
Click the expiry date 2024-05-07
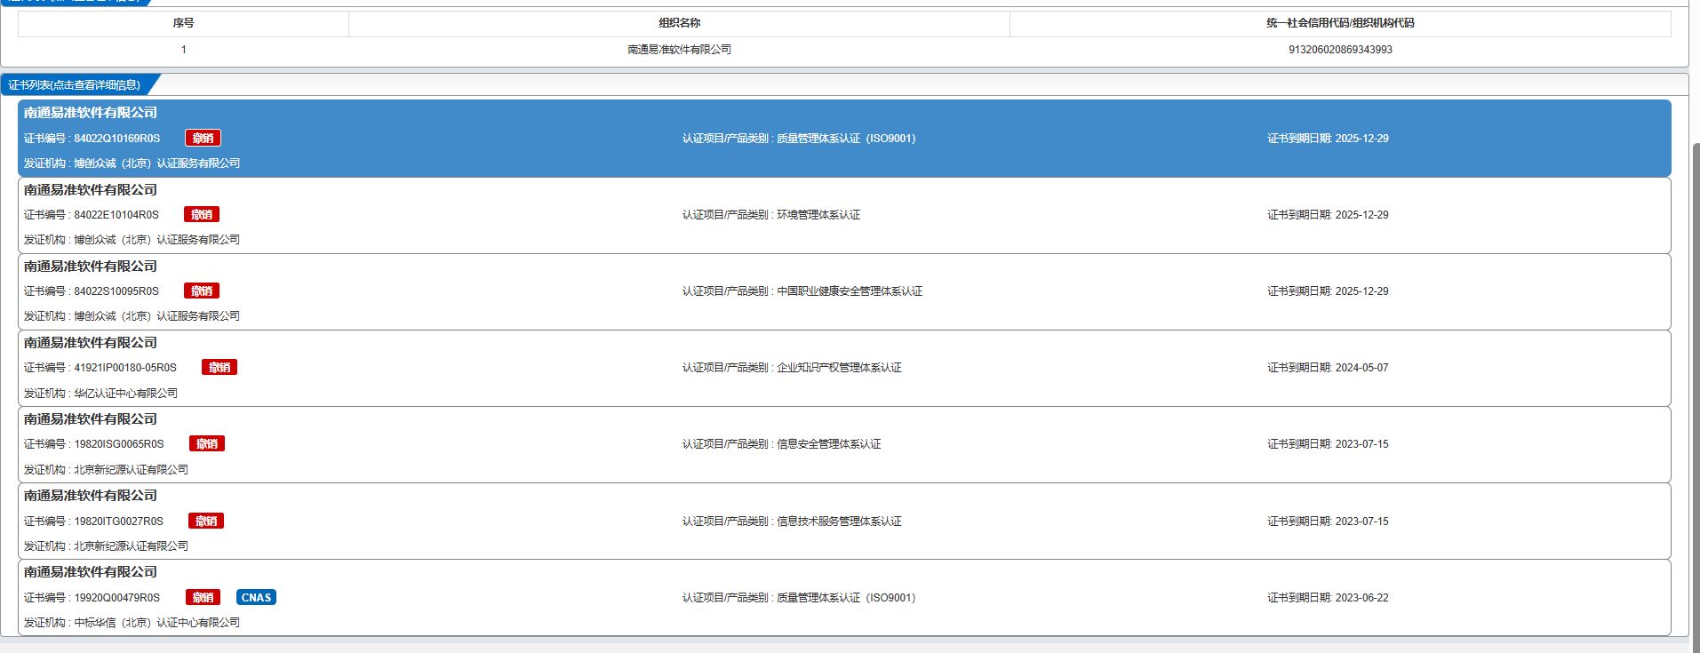coord(1361,368)
